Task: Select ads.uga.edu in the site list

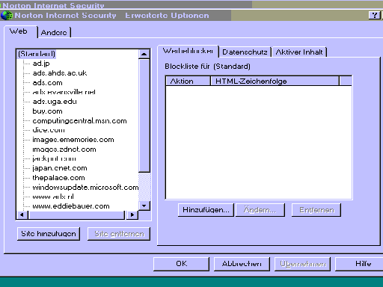Action: tap(55, 102)
